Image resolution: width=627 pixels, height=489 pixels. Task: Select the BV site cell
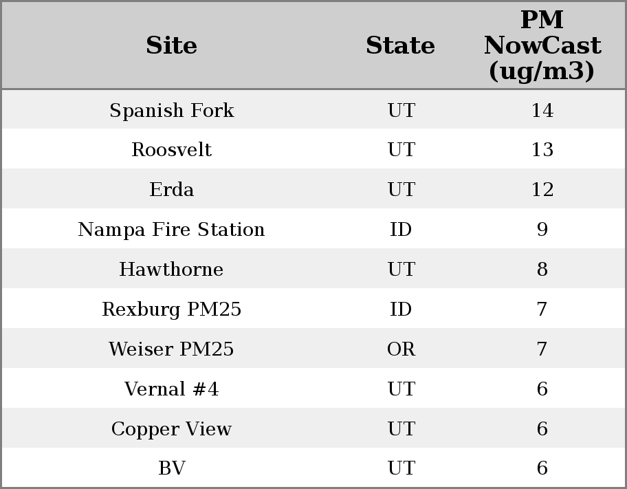coord(171,468)
